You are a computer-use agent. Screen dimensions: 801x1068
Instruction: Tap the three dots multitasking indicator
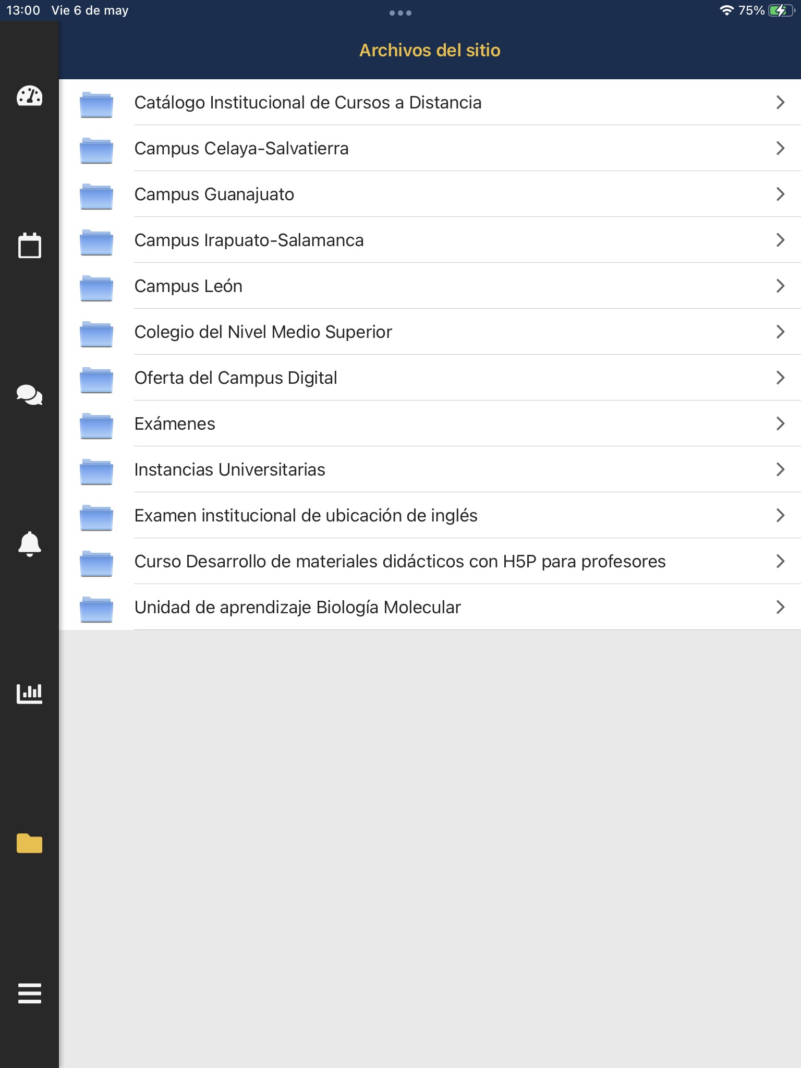[x=400, y=13]
